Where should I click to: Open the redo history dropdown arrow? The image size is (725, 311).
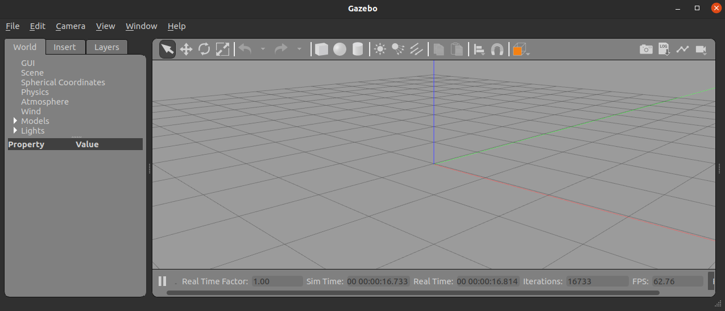[x=299, y=49]
